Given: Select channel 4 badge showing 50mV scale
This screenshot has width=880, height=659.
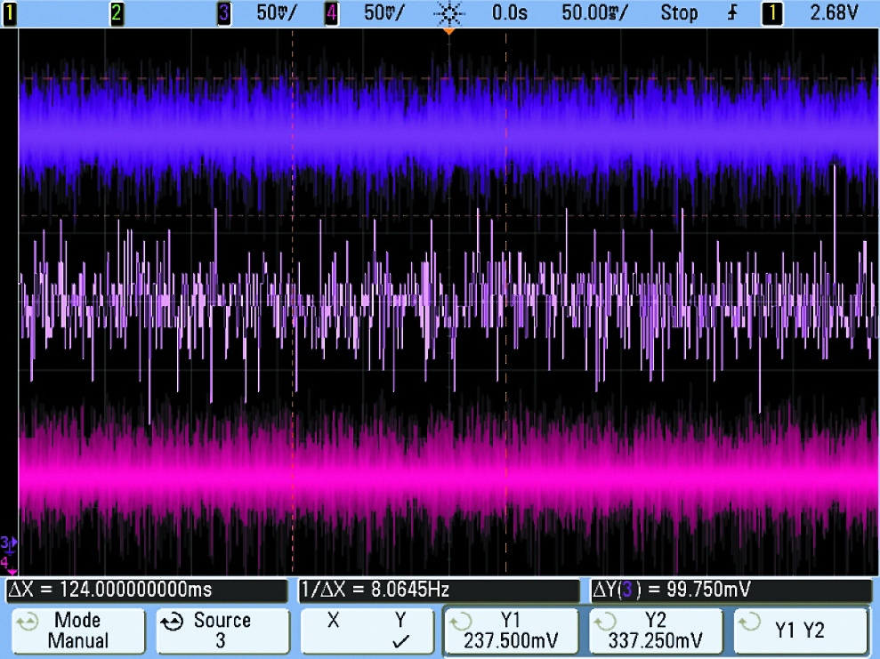Looking at the screenshot, I should [x=332, y=13].
